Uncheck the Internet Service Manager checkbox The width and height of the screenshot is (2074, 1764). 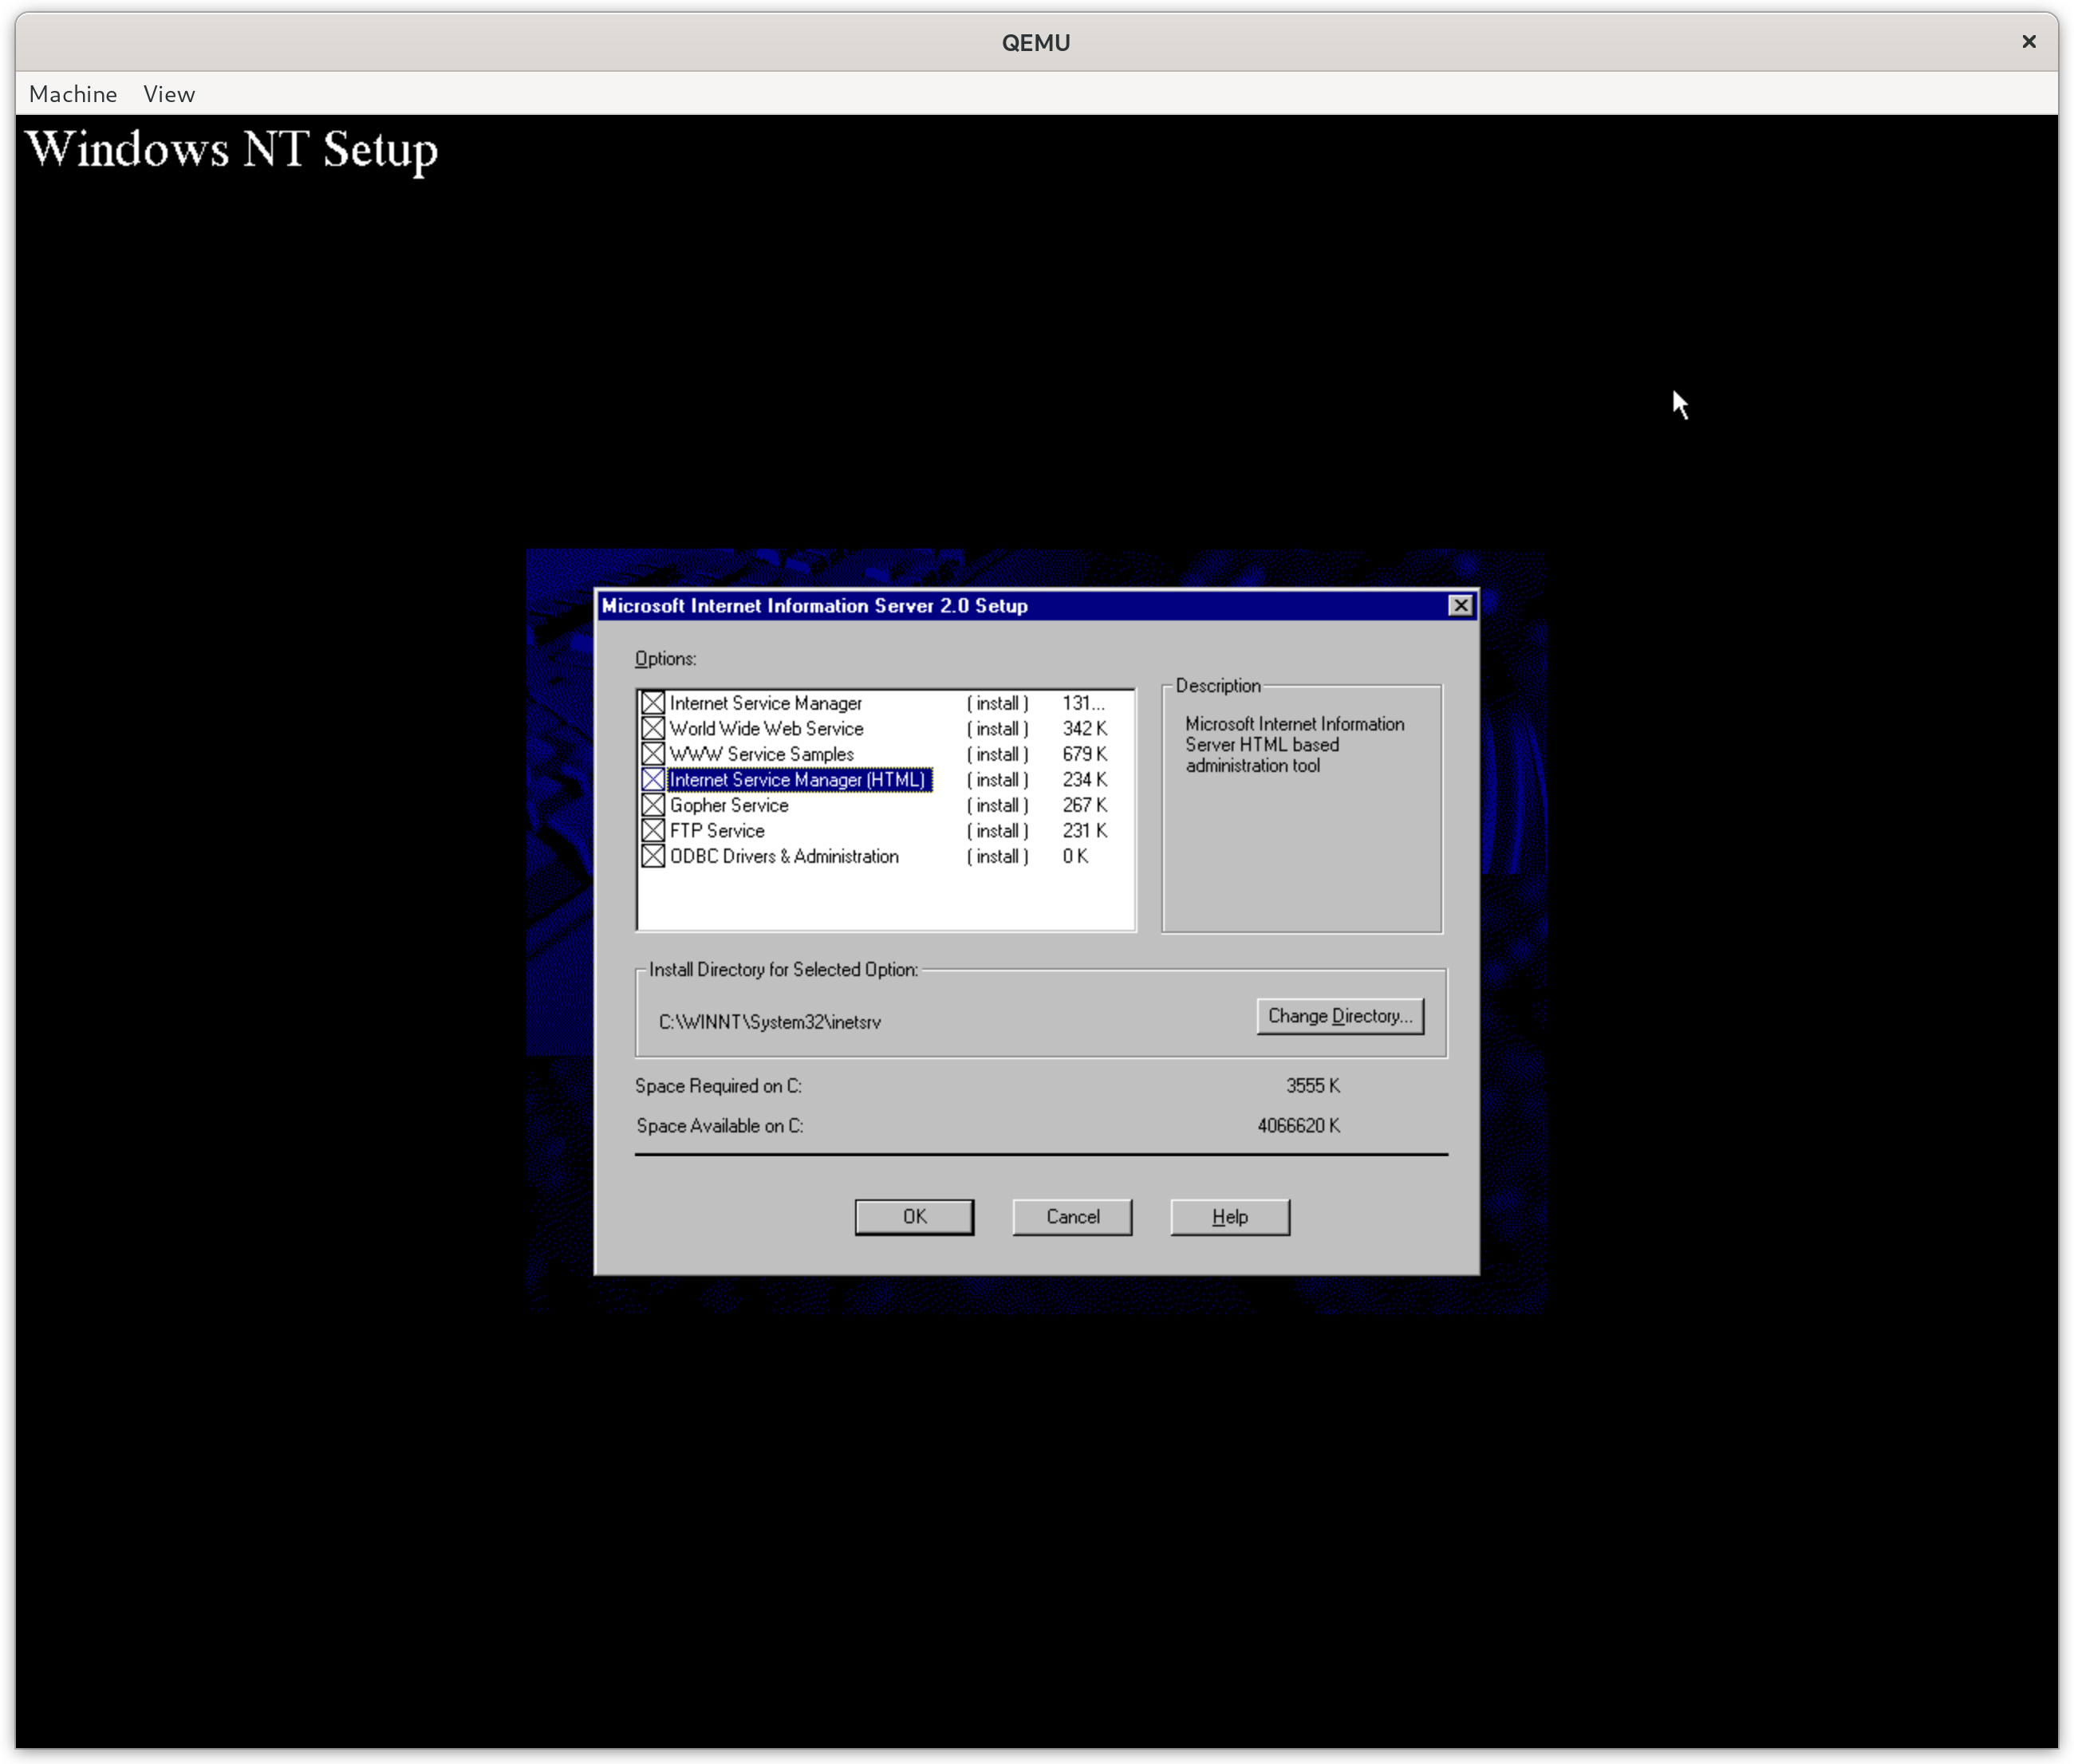653,703
